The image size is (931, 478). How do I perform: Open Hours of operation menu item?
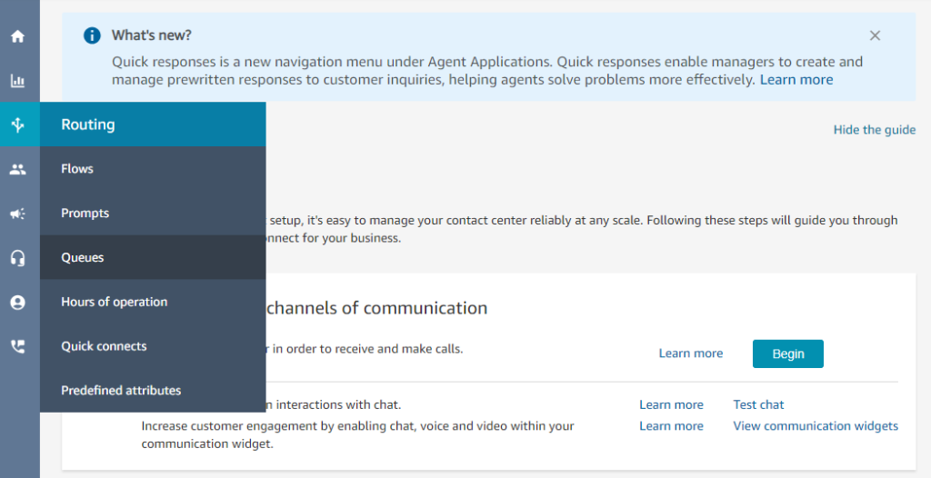[x=114, y=302]
